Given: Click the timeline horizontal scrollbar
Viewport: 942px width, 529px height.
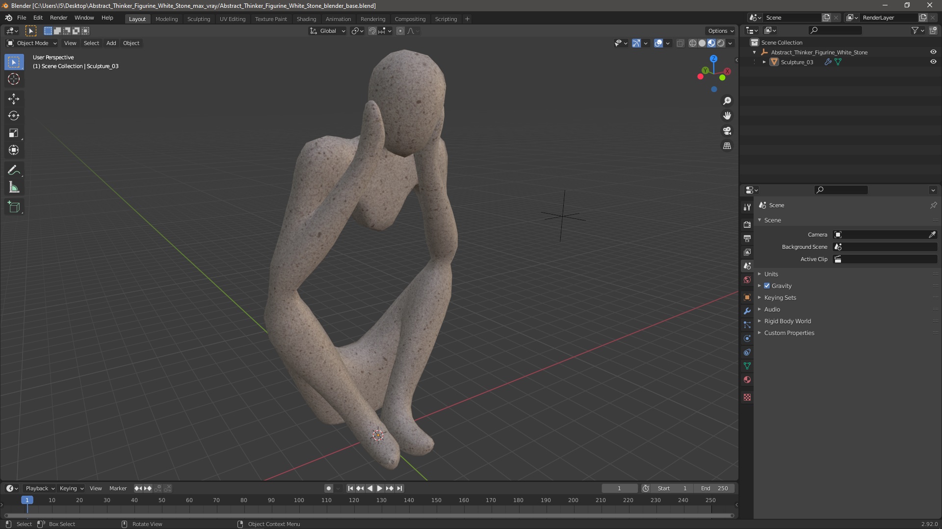Looking at the screenshot, I should [368, 515].
